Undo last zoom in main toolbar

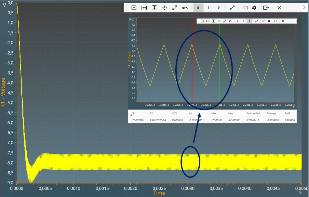point(185,8)
